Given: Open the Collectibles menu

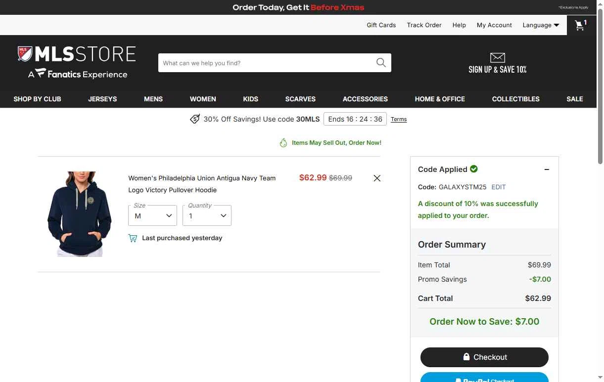Looking at the screenshot, I should pos(515,99).
